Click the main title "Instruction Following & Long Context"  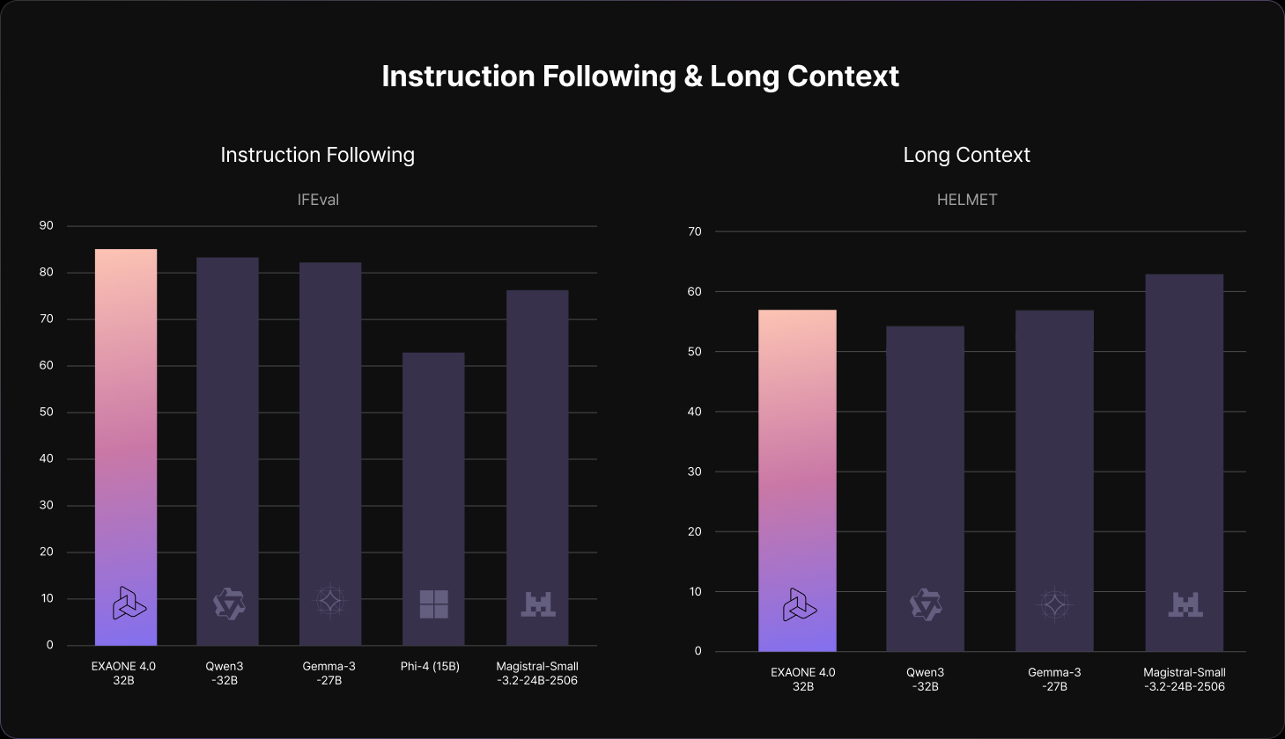pos(640,77)
